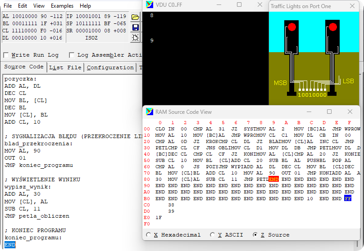364x251 pixels.
Task: Select the Hexadecimal radio button
Action: tap(149, 235)
